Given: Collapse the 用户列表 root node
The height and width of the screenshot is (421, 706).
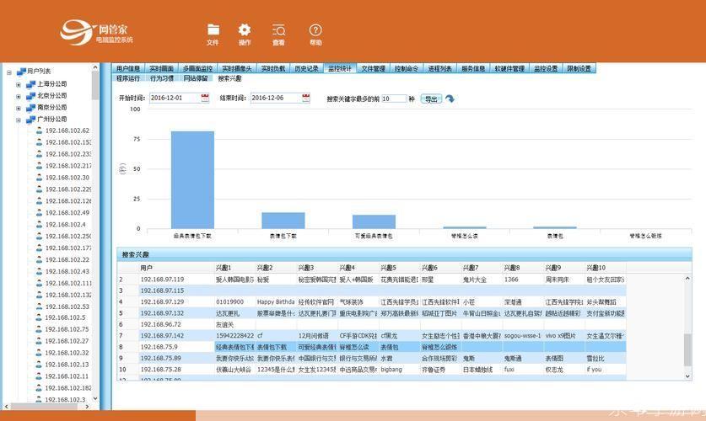Looking at the screenshot, I should point(9,72).
